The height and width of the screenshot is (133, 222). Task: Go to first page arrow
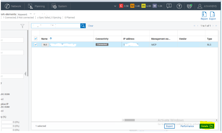tap(194, 26)
